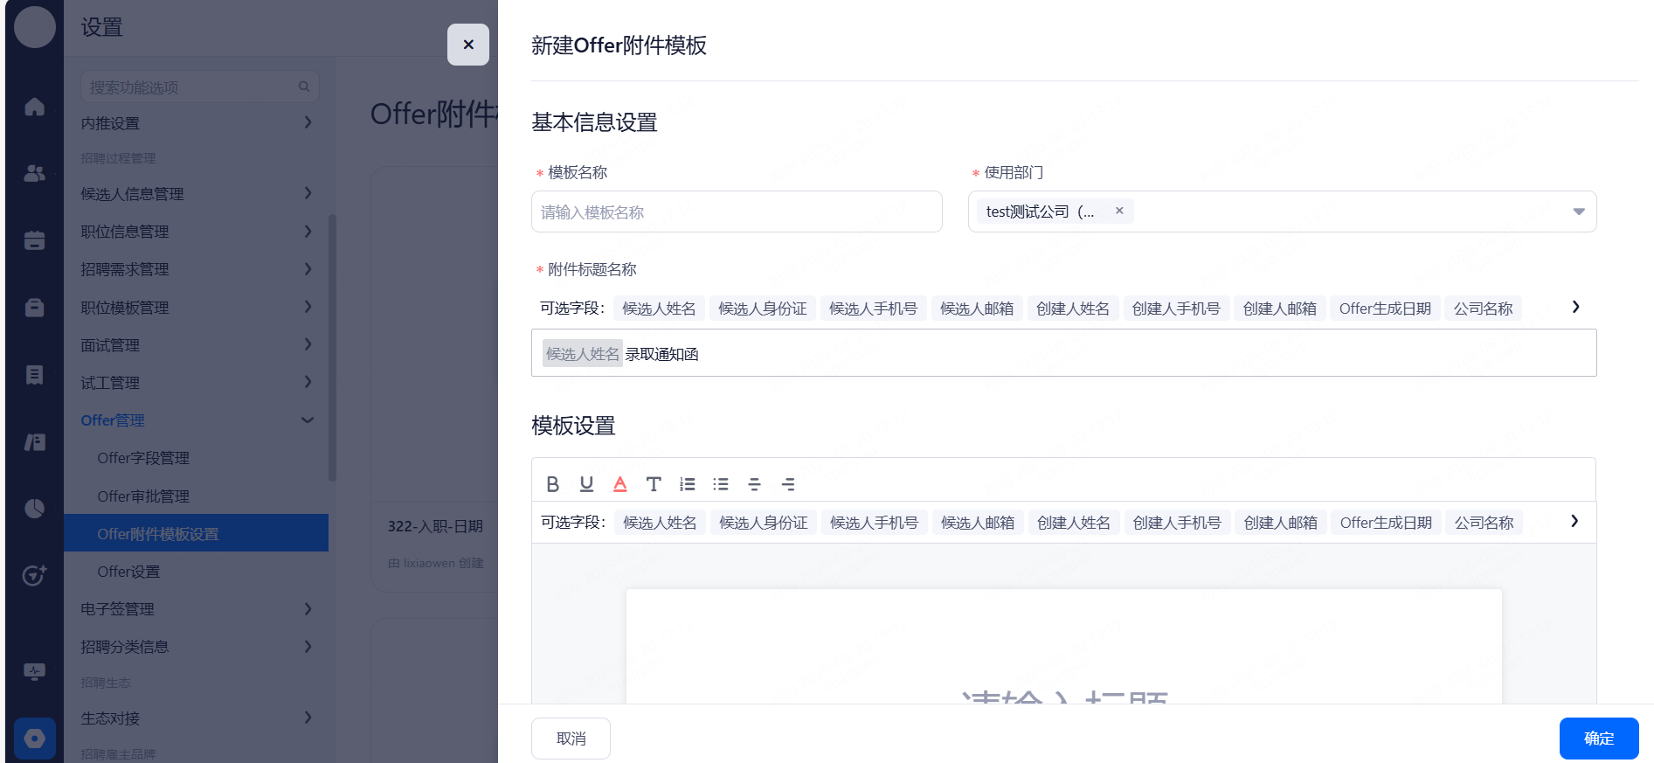Toggle bold formatting in the template editor
1654x763 pixels.
pyautogui.click(x=552, y=484)
